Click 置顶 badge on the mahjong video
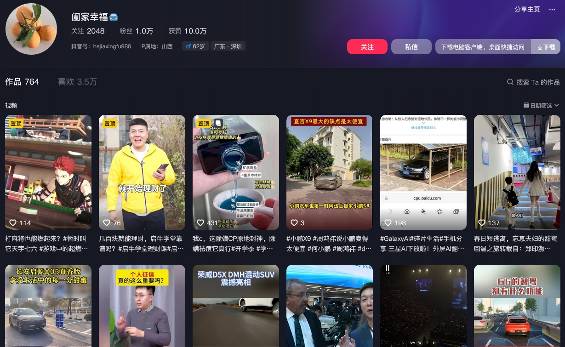Screen dimensions: 565x347 click(17, 123)
